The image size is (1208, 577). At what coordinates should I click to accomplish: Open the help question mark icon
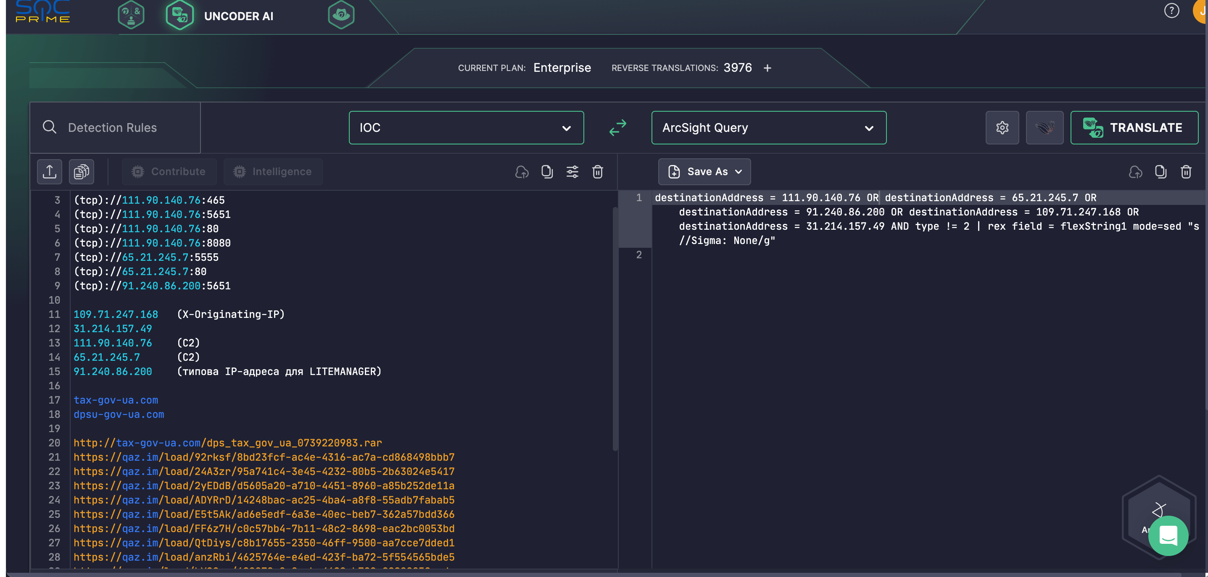(1171, 10)
